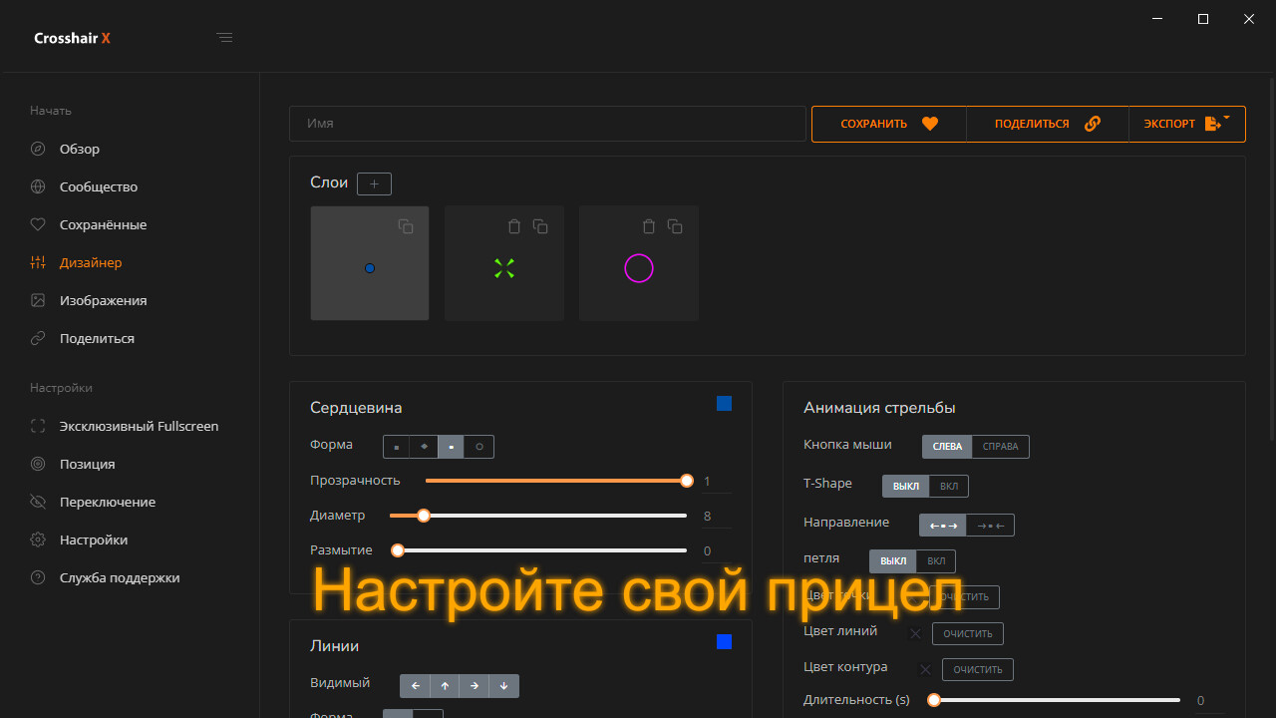Click the Диаметр slider handle
Image resolution: width=1276 pixels, height=718 pixels.
424,516
